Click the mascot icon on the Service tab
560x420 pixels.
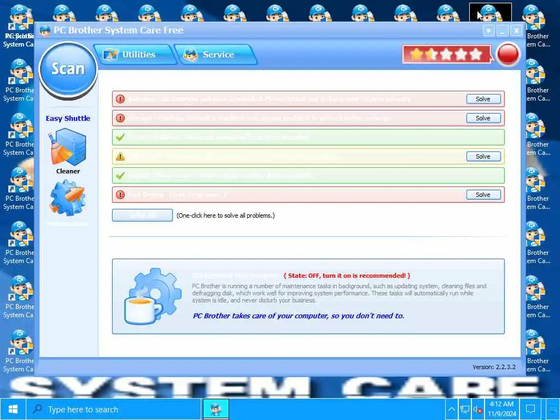190,54
